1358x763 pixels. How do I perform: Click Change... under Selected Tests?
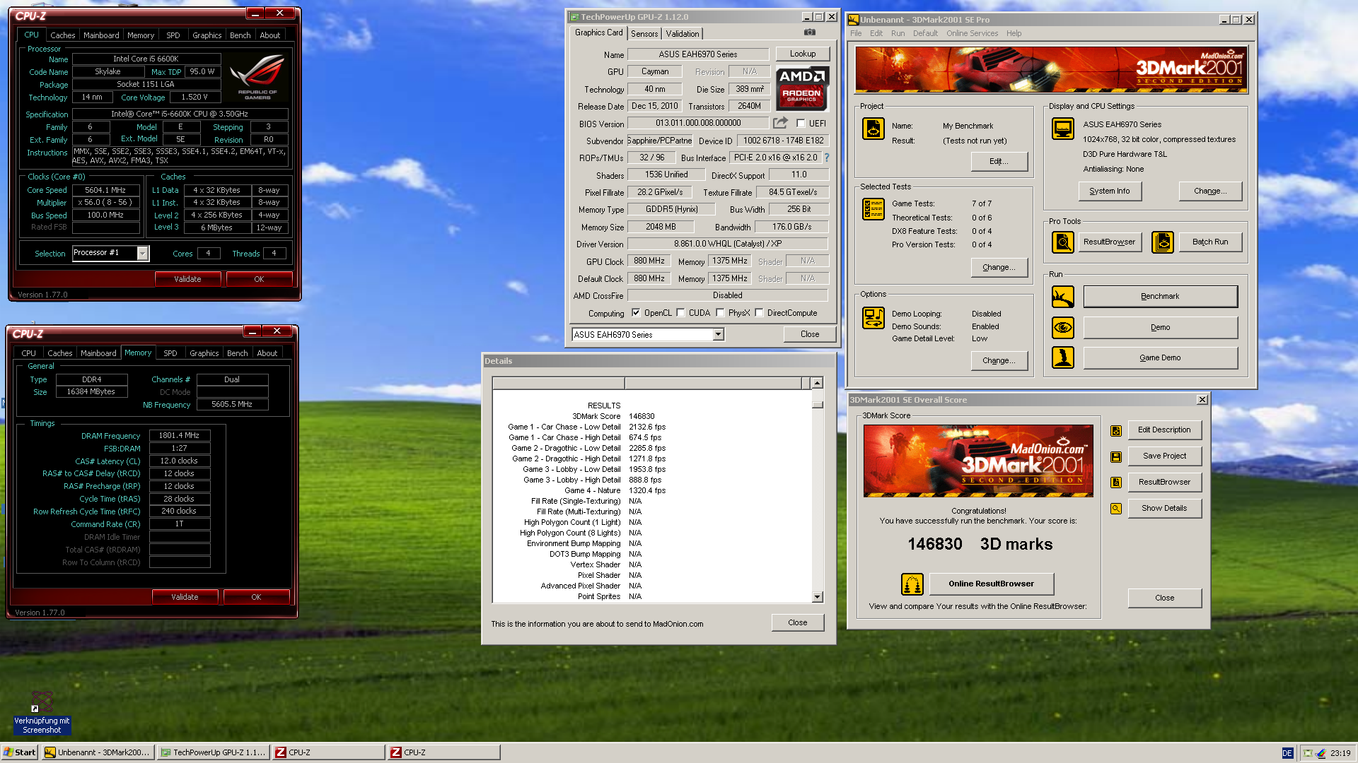(x=998, y=268)
